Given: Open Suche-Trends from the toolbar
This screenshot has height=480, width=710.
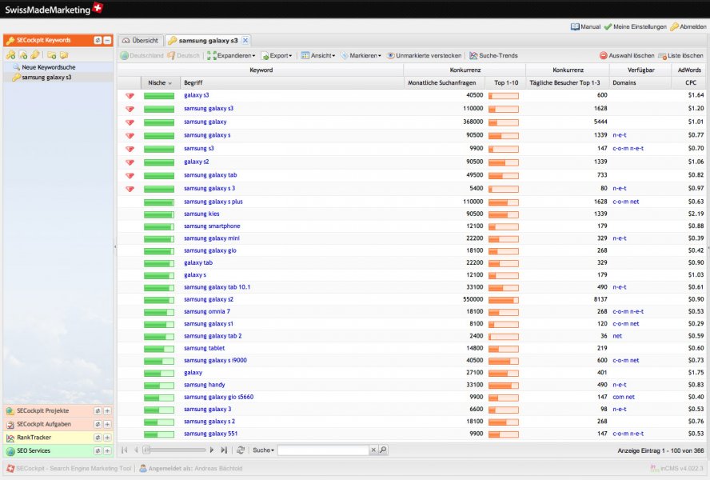Looking at the screenshot, I should click(493, 56).
